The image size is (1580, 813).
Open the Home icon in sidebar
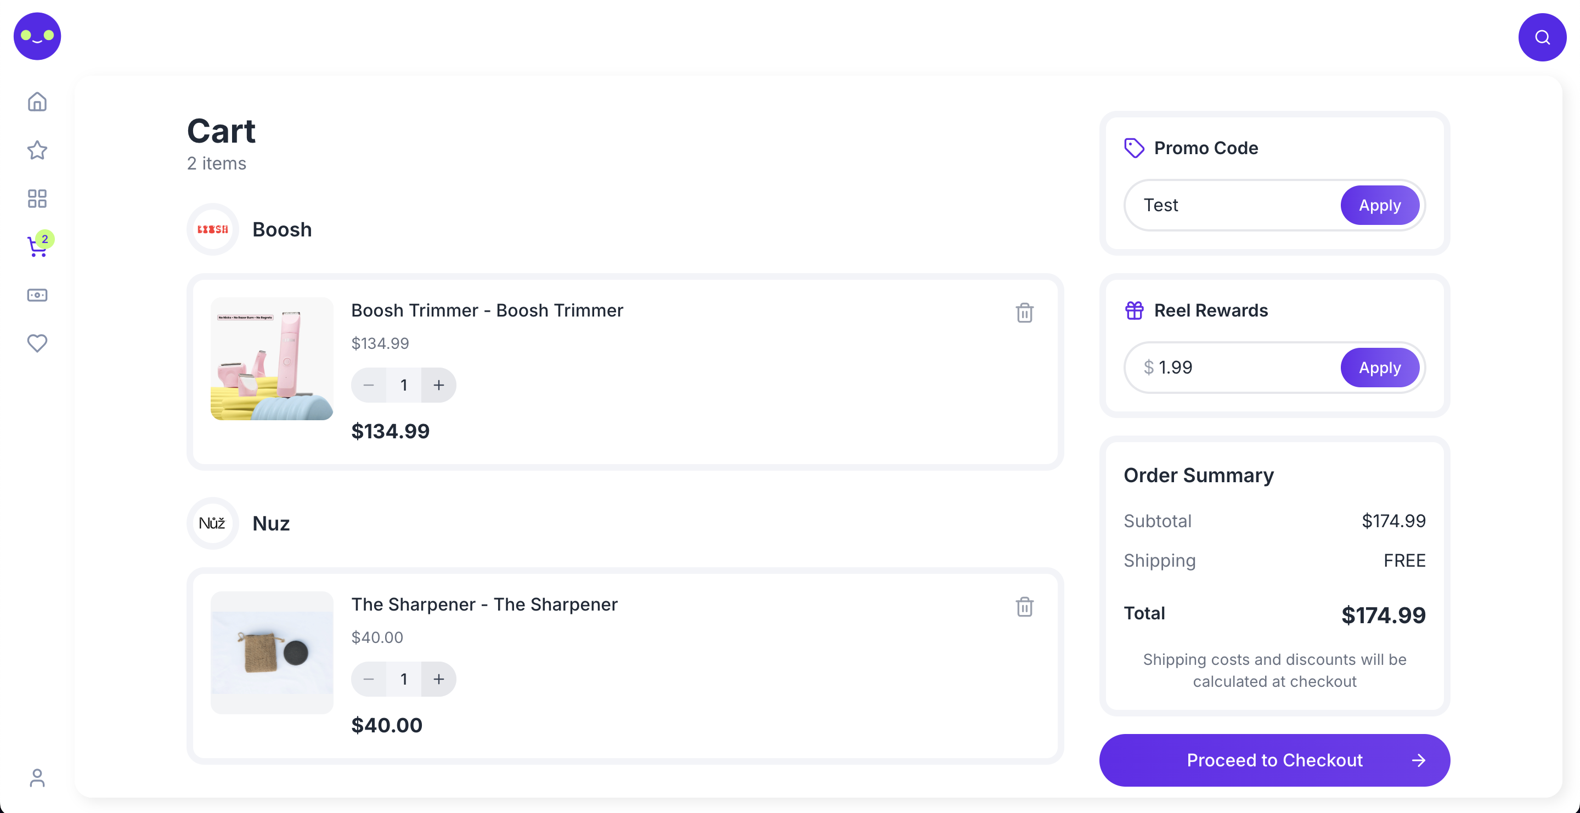tap(37, 102)
